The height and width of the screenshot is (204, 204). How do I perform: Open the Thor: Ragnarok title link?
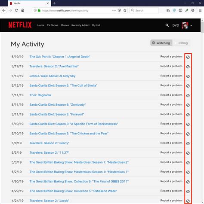[40, 95]
